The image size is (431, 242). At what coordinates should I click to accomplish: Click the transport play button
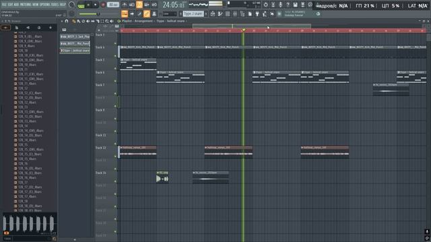[88, 5]
